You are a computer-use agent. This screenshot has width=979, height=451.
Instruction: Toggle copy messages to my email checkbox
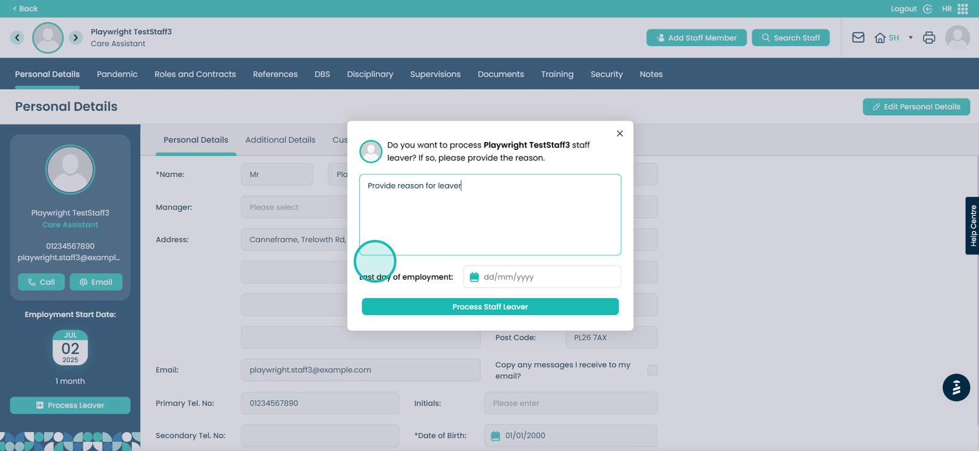coord(652,370)
